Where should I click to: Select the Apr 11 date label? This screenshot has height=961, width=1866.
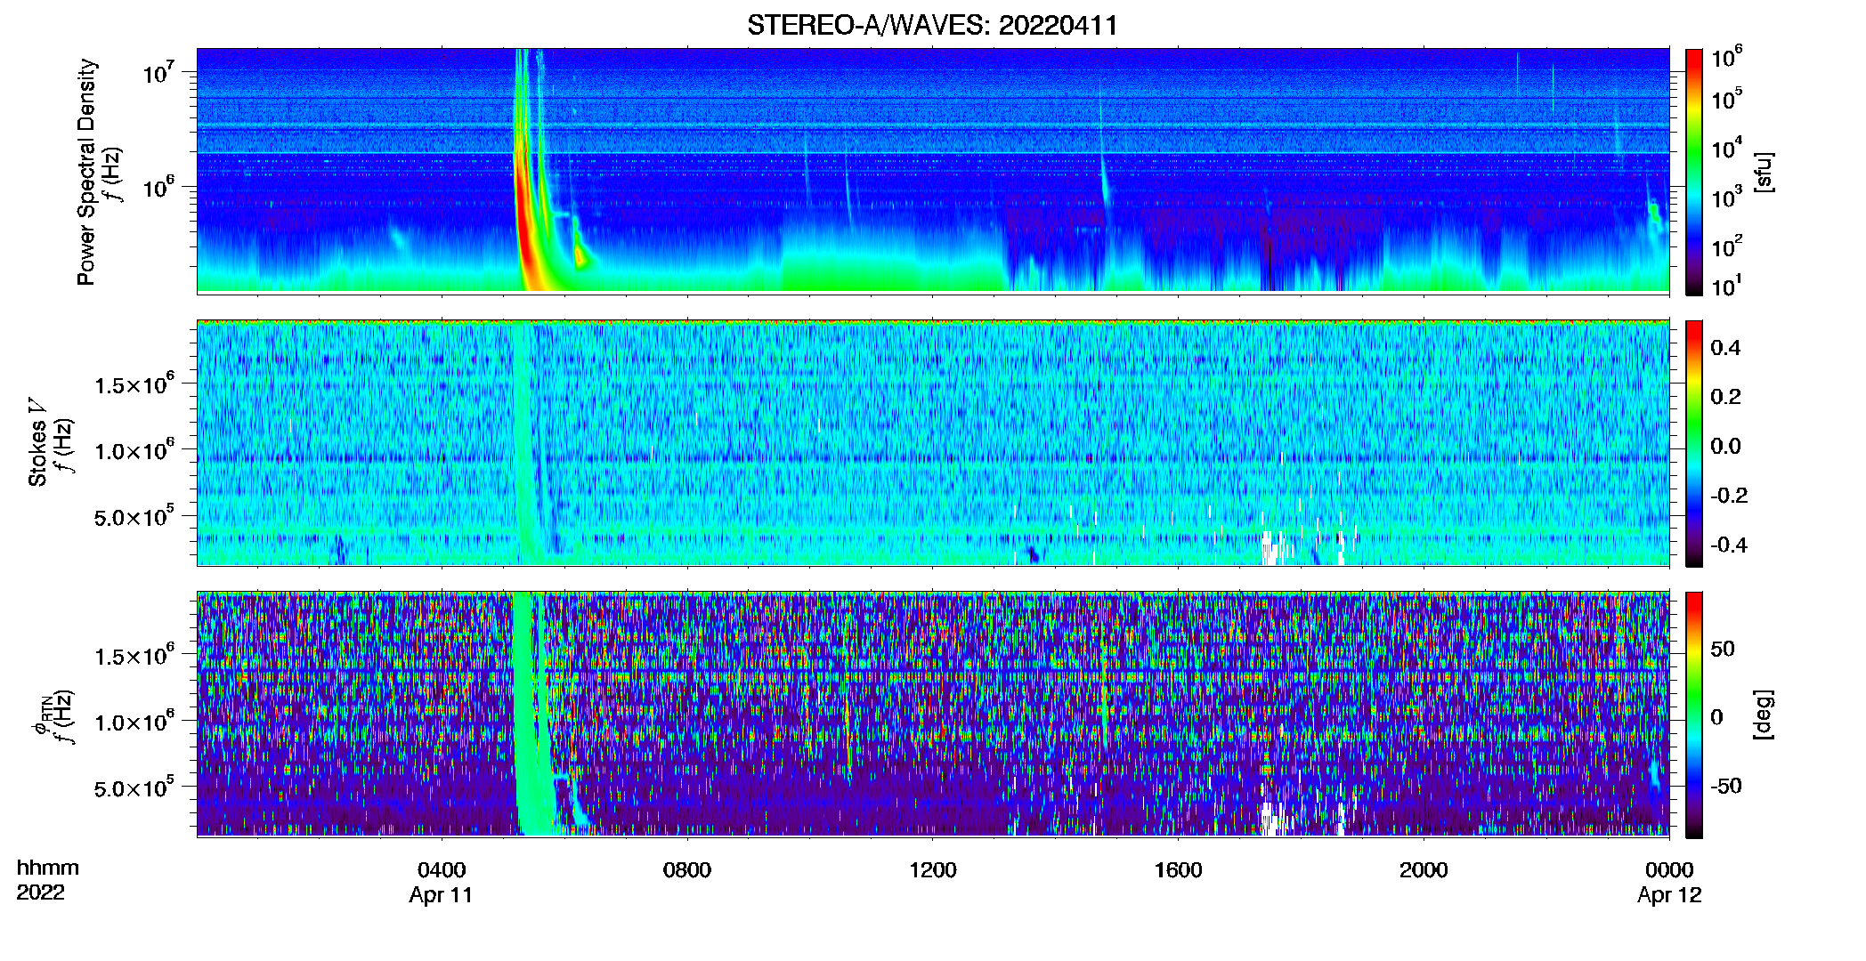pyautogui.click(x=441, y=895)
